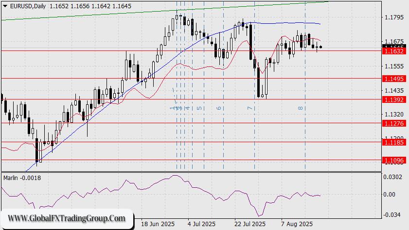Select the 7 Aug 2025 date label
Screen dimensions: 409x230
[x=297, y=224]
